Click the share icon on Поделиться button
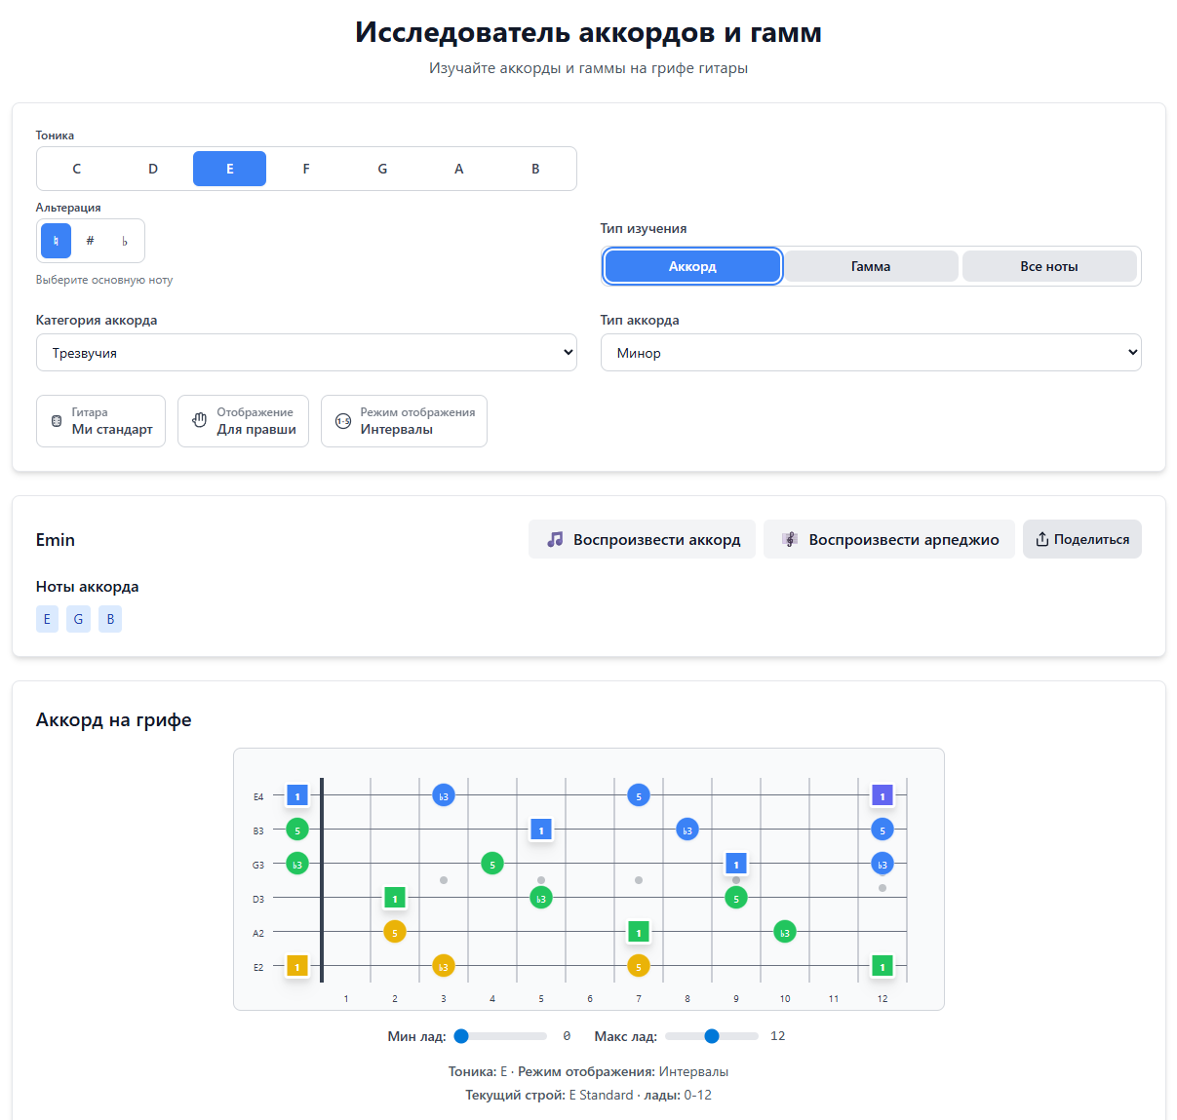Viewport: 1177px width, 1120px height. pos(1044,538)
